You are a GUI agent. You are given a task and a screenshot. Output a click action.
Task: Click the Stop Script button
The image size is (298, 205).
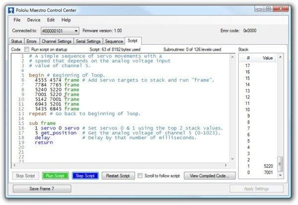[x=25, y=176]
